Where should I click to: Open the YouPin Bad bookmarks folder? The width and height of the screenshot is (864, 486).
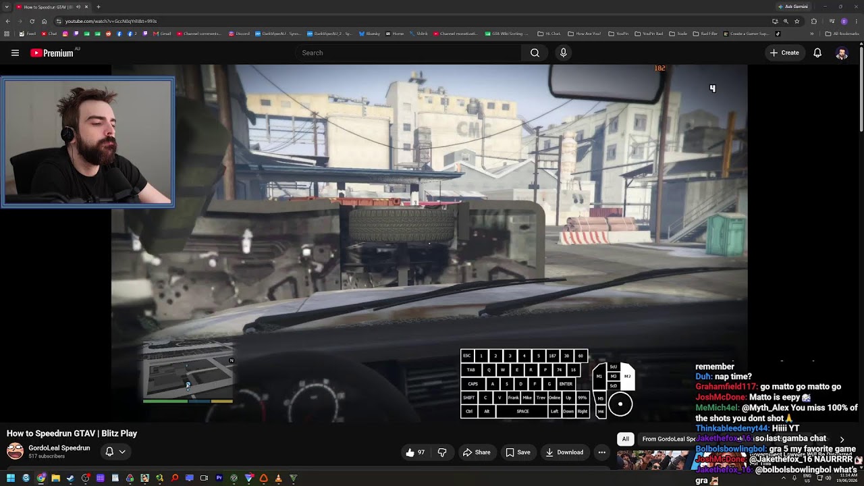[x=649, y=33]
